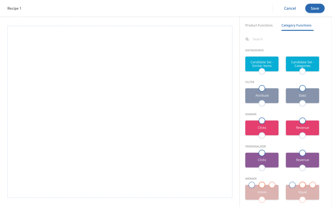Viewport: 332px width, 207px height.
Task: Switch to the Product Functions tab
Action: (x=259, y=26)
